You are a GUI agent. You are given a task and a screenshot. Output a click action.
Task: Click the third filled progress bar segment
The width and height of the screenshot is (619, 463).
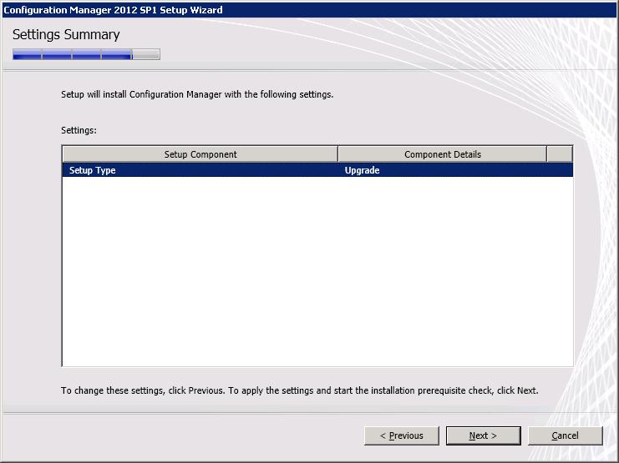coord(87,55)
